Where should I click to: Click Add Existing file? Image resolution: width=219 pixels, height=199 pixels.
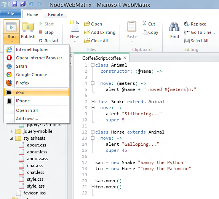(100, 32)
